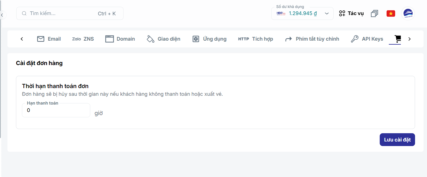The image size is (427, 177).
Task: Open the Email tab
Action: click(x=49, y=39)
